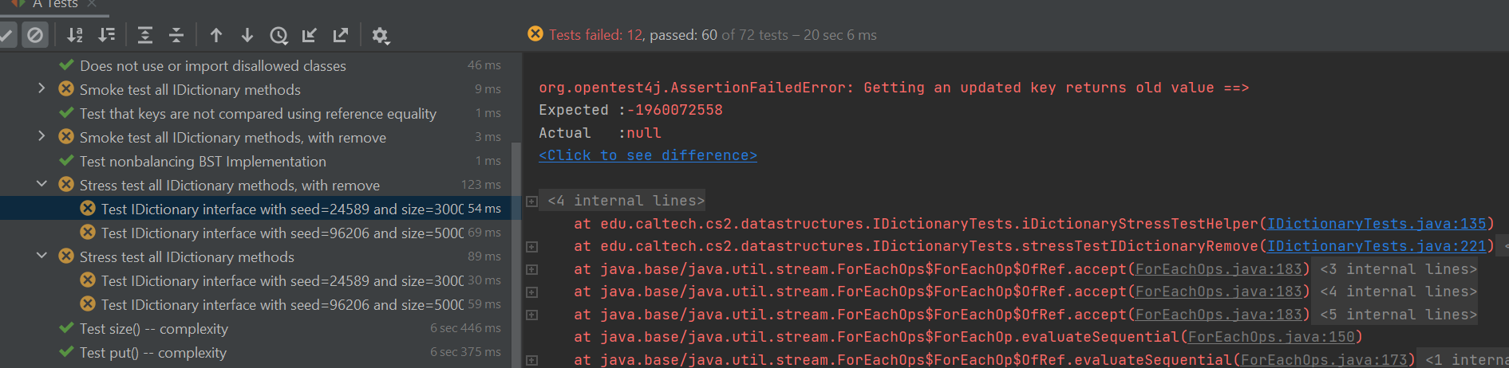Click the Export Test Results icon

pyautogui.click(x=341, y=35)
